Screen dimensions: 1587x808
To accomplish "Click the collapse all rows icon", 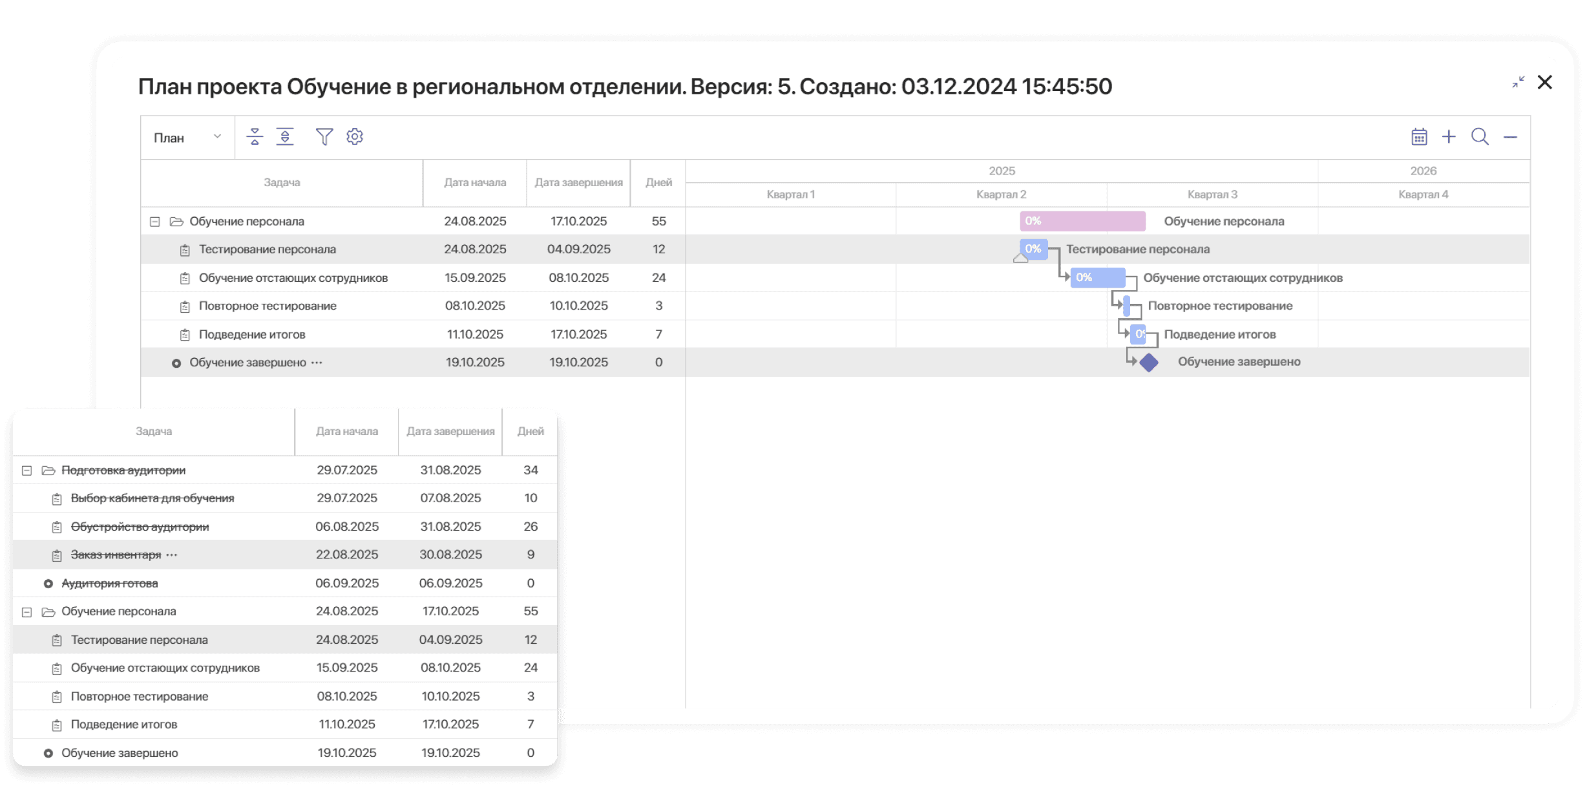I will tap(255, 136).
